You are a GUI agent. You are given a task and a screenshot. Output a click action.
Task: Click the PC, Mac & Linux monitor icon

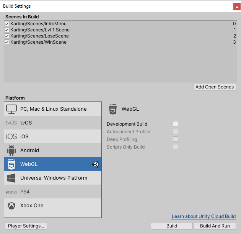(11, 109)
